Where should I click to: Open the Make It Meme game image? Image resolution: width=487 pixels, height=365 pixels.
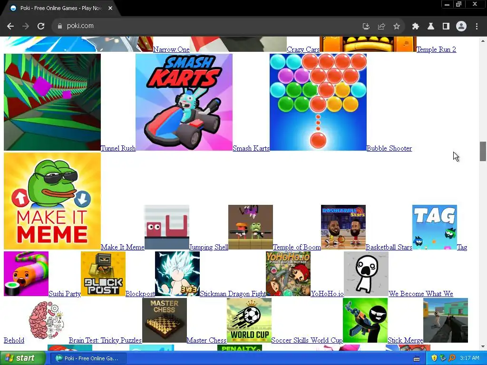(x=52, y=201)
